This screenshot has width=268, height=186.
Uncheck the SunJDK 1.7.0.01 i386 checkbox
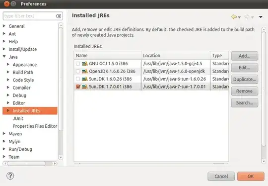click(x=78, y=87)
